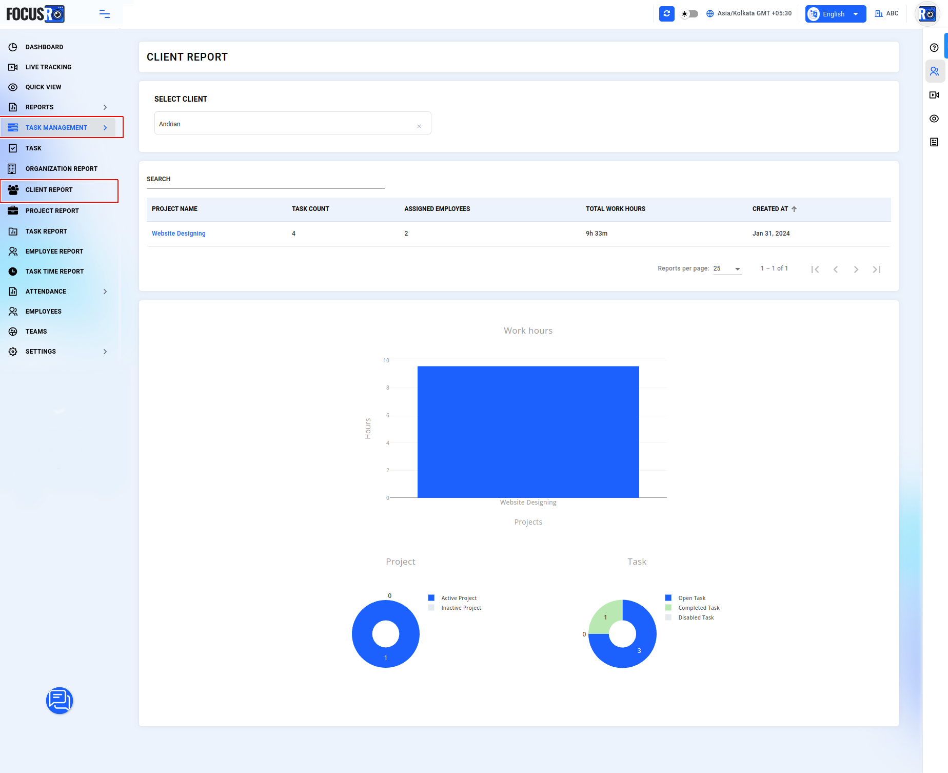Click the live tracking camera icon in right rail

[934, 95]
